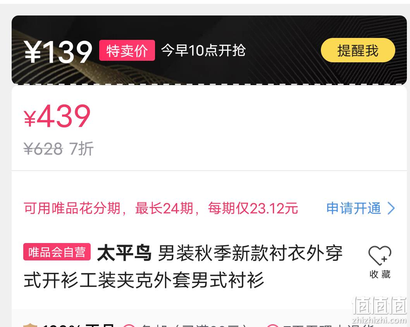
Task: Tap the 包邮 shipping service icon
Action: click(129, 325)
